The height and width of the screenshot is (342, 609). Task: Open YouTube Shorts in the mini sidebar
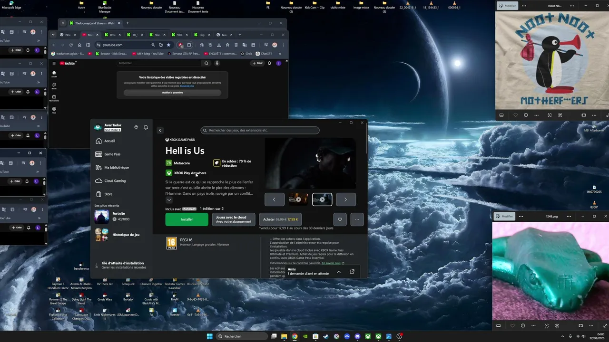pos(54,85)
